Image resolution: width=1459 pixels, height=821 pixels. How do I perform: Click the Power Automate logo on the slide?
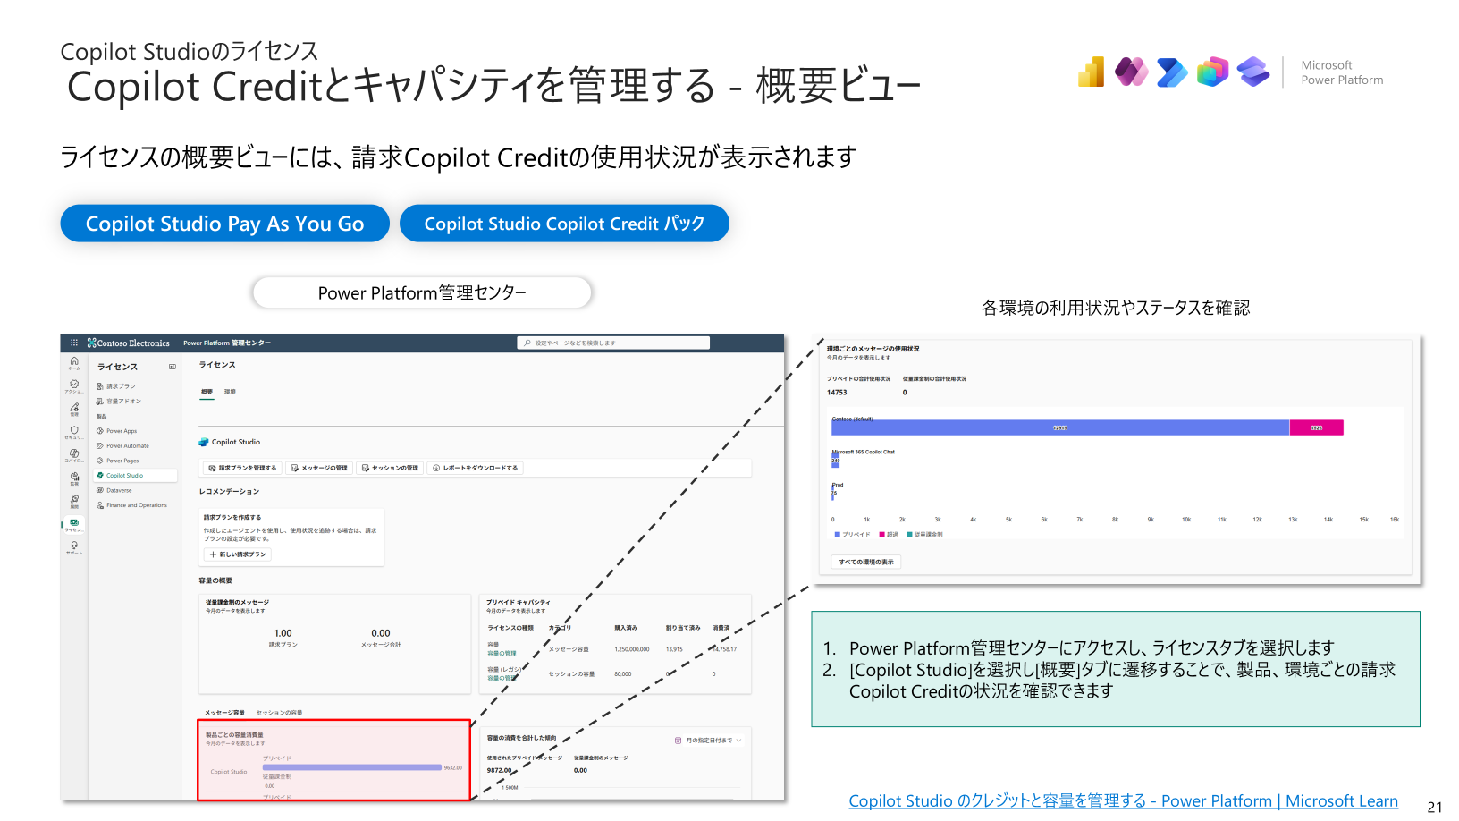[x=1172, y=72]
